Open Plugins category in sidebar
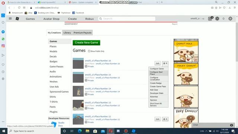The height and width of the screenshot is (134, 238). click(x=54, y=112)
